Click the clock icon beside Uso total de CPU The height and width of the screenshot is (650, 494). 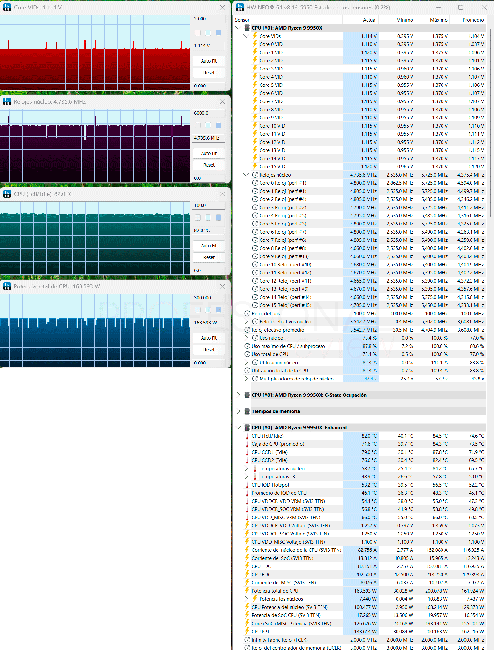(247, 354)
